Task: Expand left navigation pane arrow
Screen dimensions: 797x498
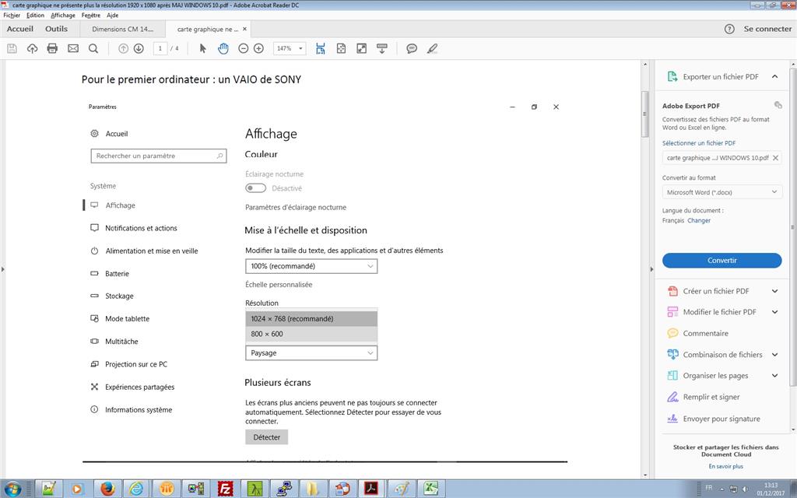Action: (x=2, y=268)
